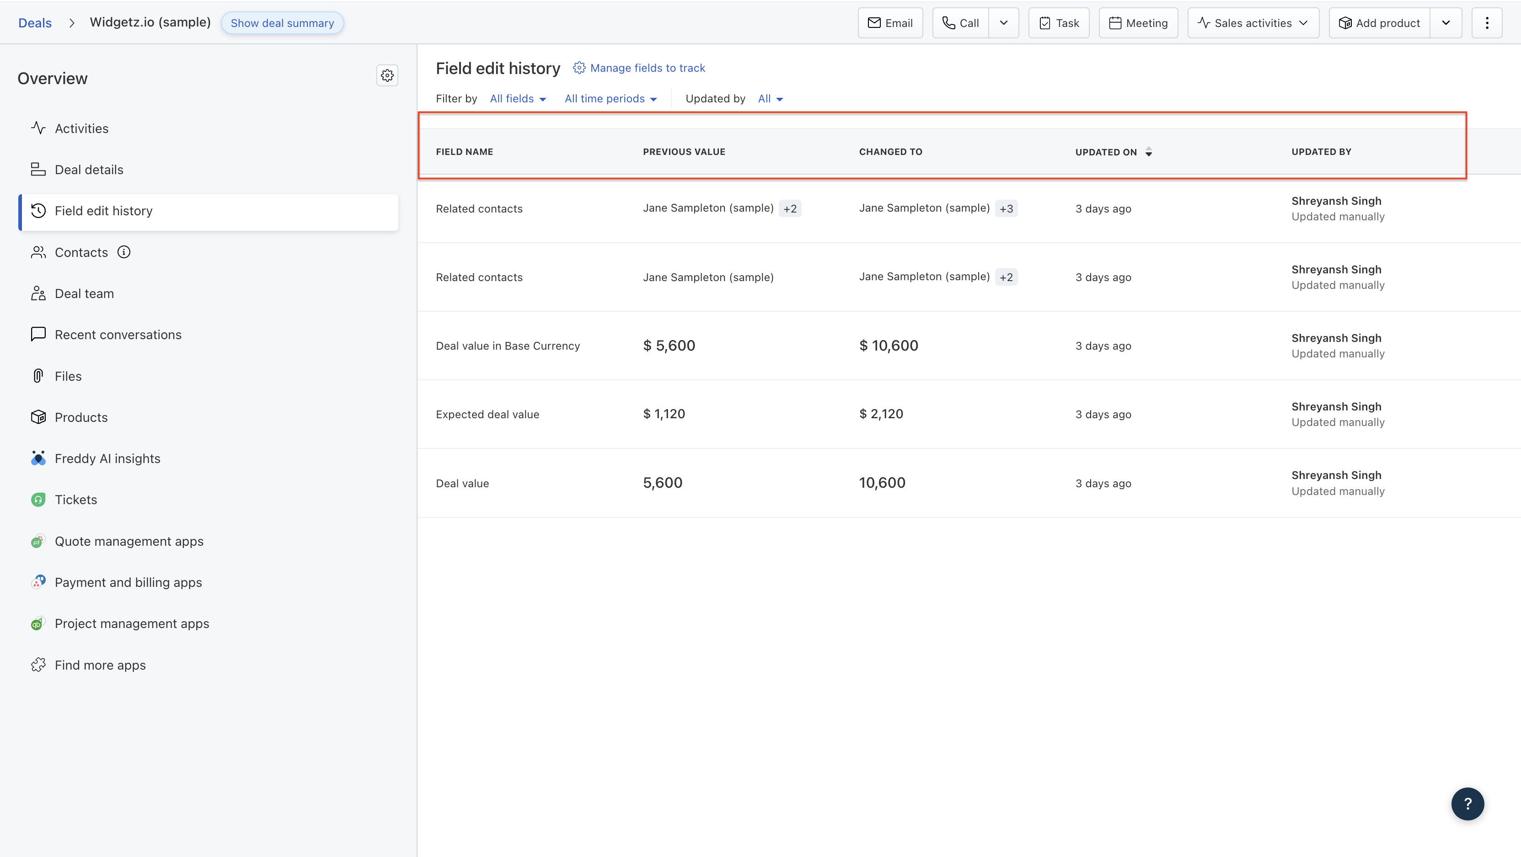
Task: Click Manage fields to track link
Action: (647, 68)
